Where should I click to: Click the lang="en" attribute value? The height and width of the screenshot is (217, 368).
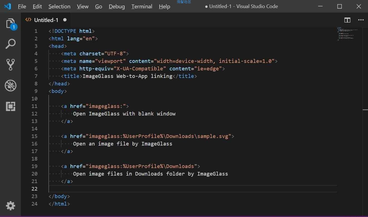(89, 38)
